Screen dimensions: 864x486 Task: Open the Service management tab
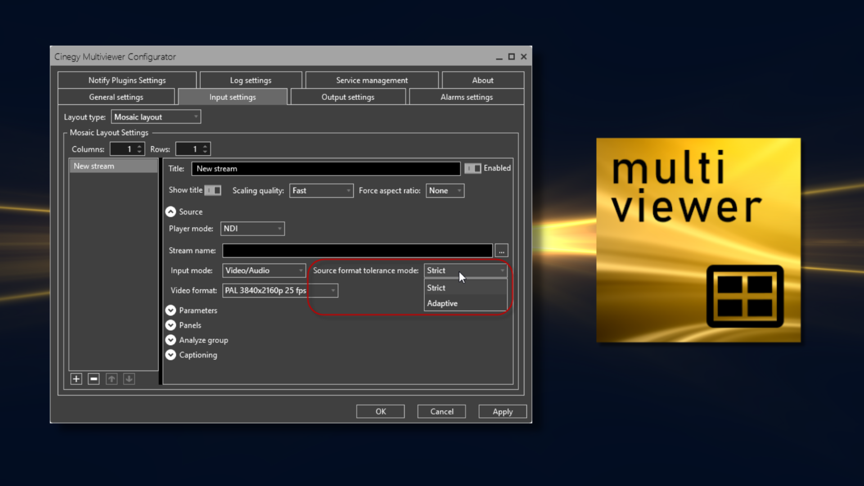point(372,80)
